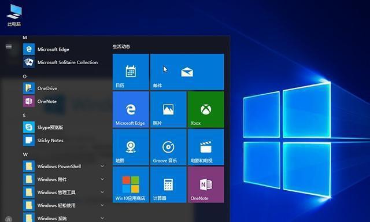The width and height of the screenshot is (370, 222).
Task: Click the Windows 管理工具 label
Action: 57,193
